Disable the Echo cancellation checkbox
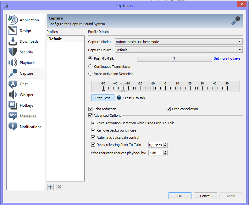The image size is (249, 205). coord(169,109)
